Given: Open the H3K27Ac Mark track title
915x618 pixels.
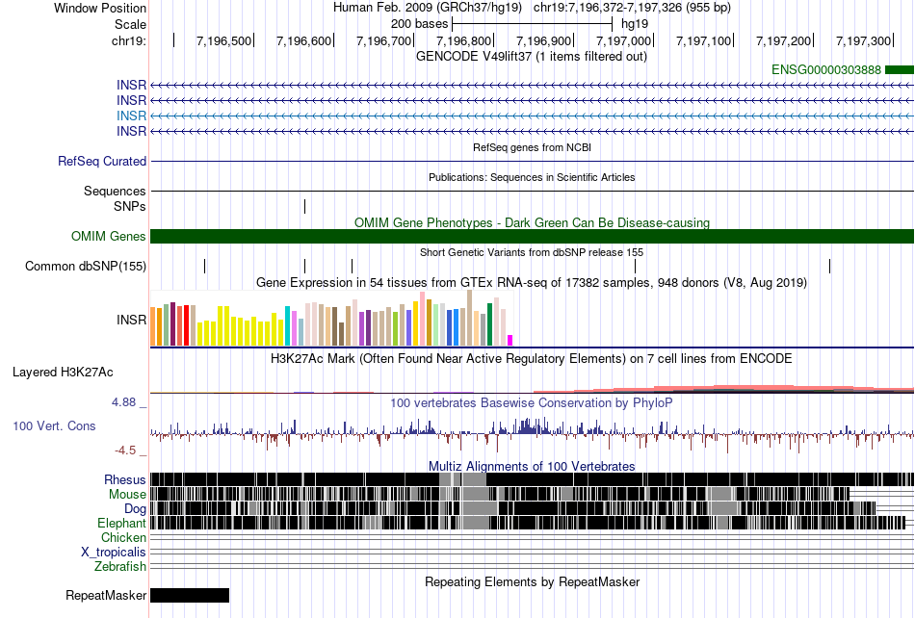Looking at the screenshot, I should click(532, 358).
